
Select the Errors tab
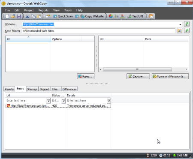[20, 89]
